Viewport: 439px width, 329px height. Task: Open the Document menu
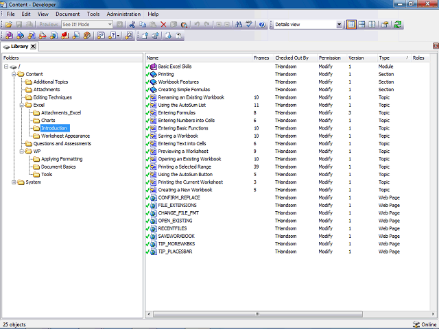click(x=67, y=14)
